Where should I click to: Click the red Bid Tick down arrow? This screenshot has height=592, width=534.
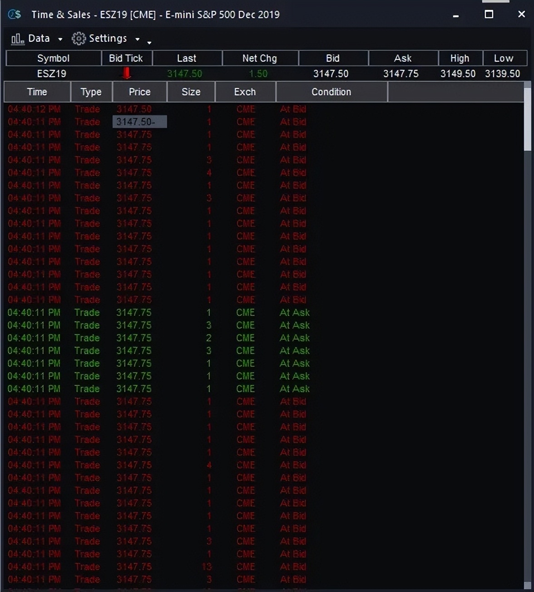[127, 73]
